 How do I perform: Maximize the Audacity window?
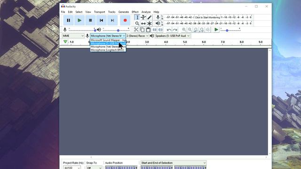256,6
